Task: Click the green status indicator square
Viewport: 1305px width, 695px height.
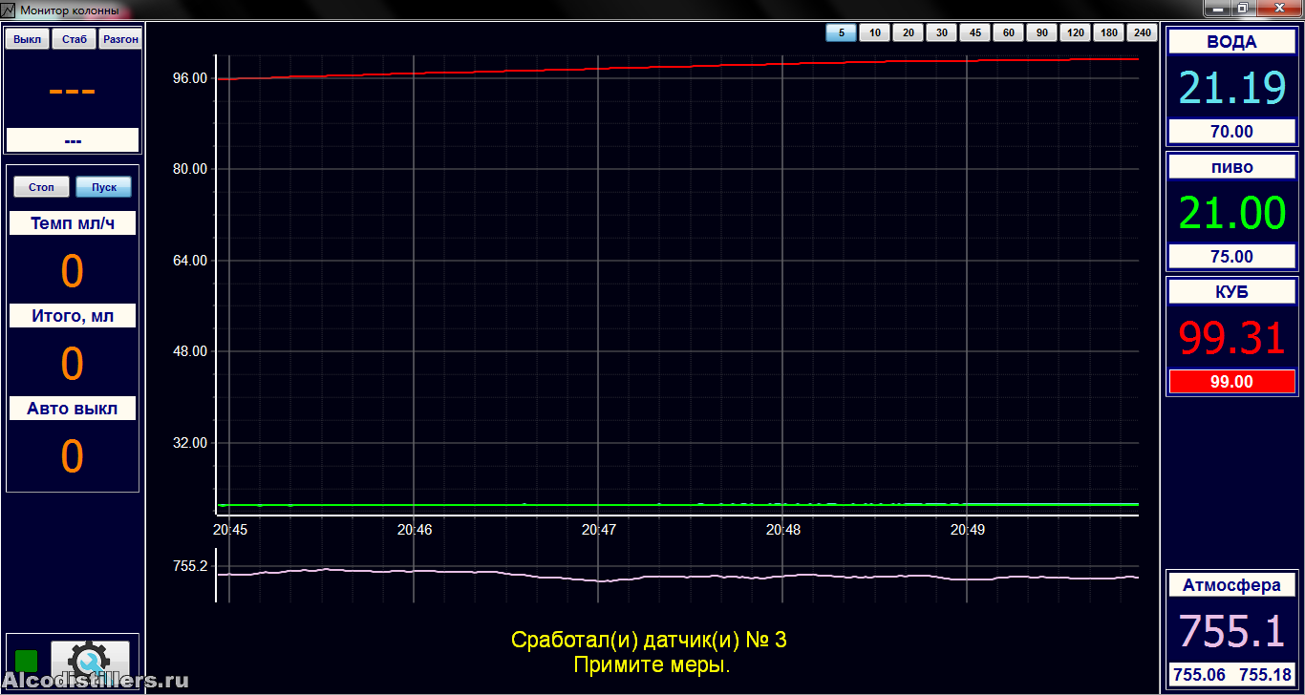Action: point(27,661)
